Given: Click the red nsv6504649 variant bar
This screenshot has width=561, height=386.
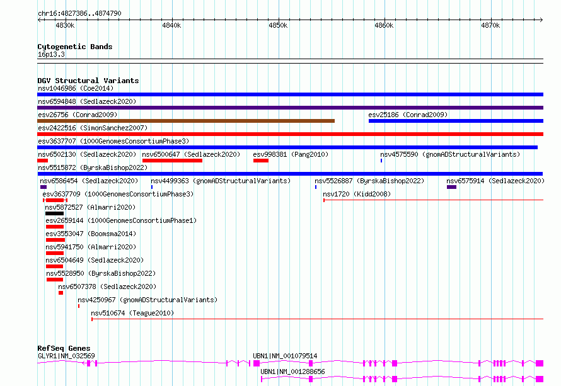Looking at the screenshot, I should [x=54, y=266].
